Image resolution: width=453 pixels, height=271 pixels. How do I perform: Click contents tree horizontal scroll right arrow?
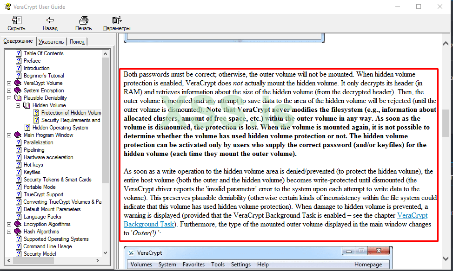[98, 260]
